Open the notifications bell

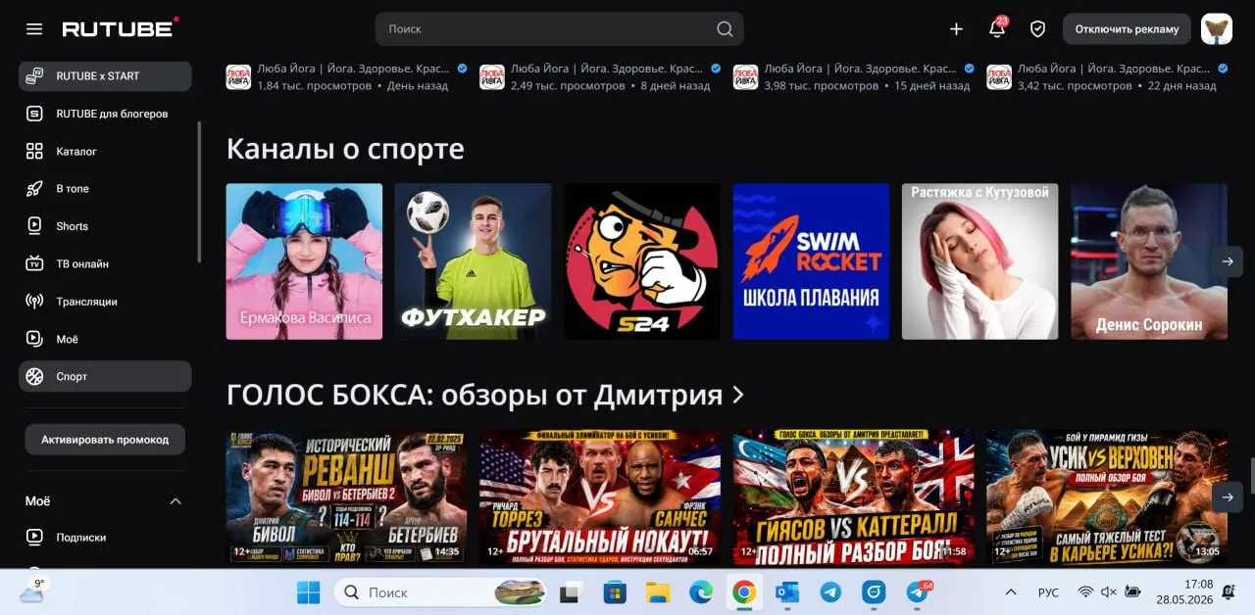click(x=997, y=28)
